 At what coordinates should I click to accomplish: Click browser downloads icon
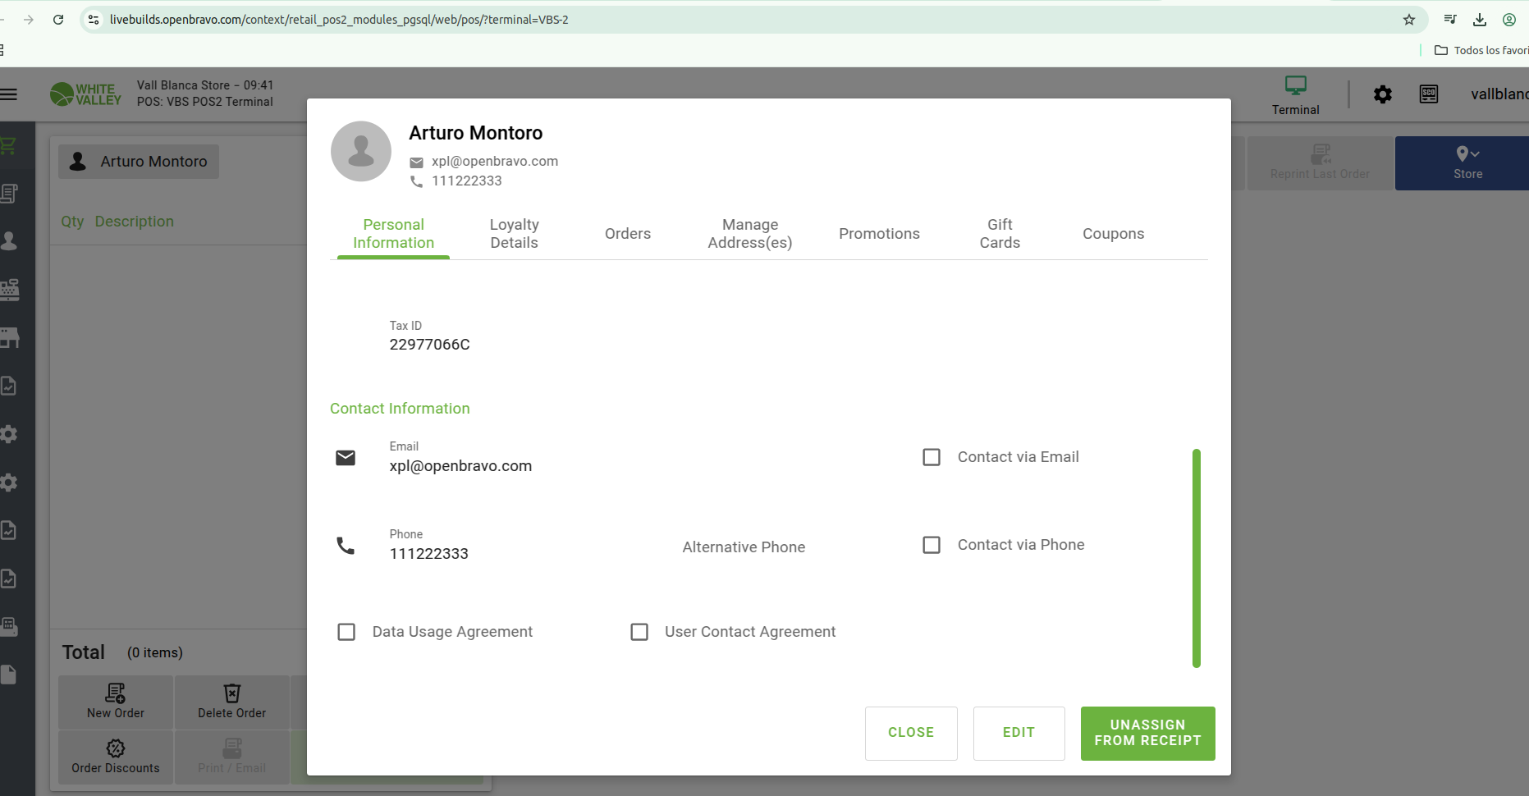[1479, 20]
